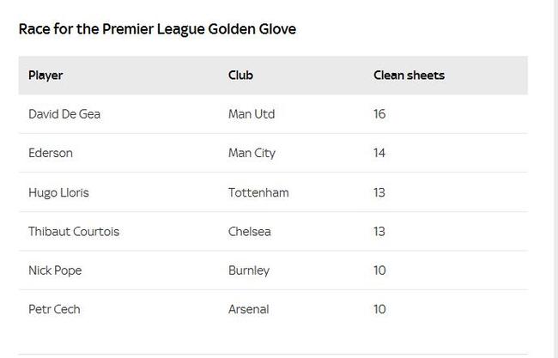Select the Nick Pope player name
Image resolution: width=558 pixels, height=358 pixels.
click(x=55, y=270)
